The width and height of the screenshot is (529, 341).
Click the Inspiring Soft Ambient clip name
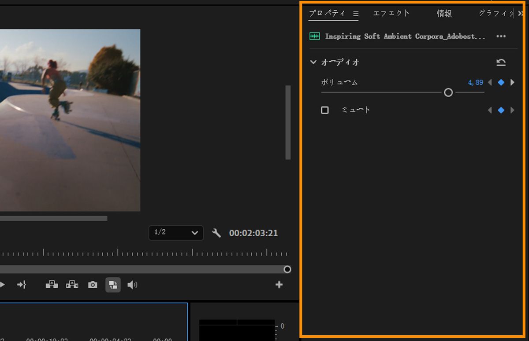click(405, 37)
